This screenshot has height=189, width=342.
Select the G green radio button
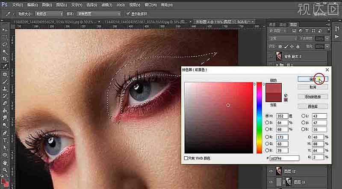(x=267, y=144)
